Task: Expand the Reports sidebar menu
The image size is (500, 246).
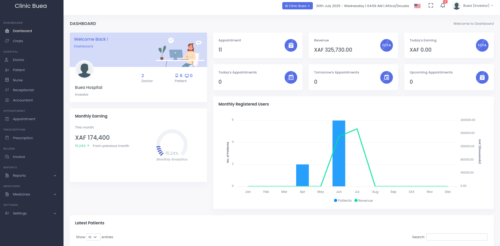Action: pyautogui.click(x=20, y=175)
